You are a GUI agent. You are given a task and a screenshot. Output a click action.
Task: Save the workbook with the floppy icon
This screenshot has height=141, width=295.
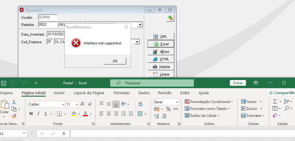click(x=4, y=83)
